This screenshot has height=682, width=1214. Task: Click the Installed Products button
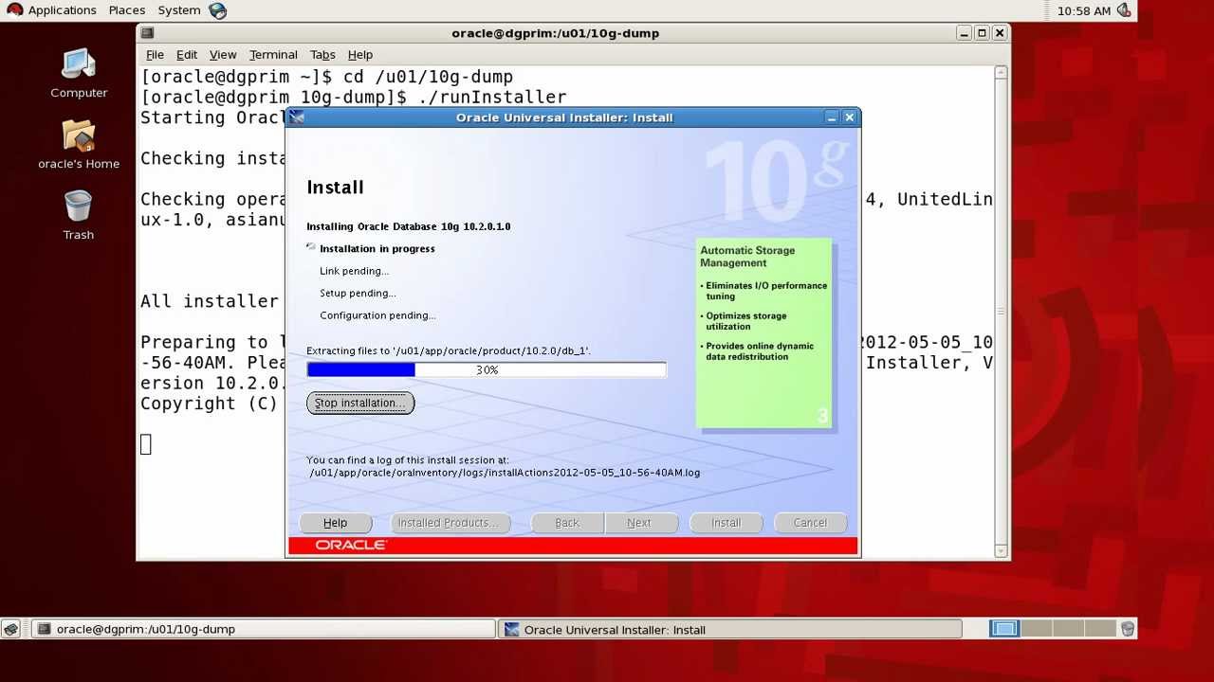pos(451,523)
